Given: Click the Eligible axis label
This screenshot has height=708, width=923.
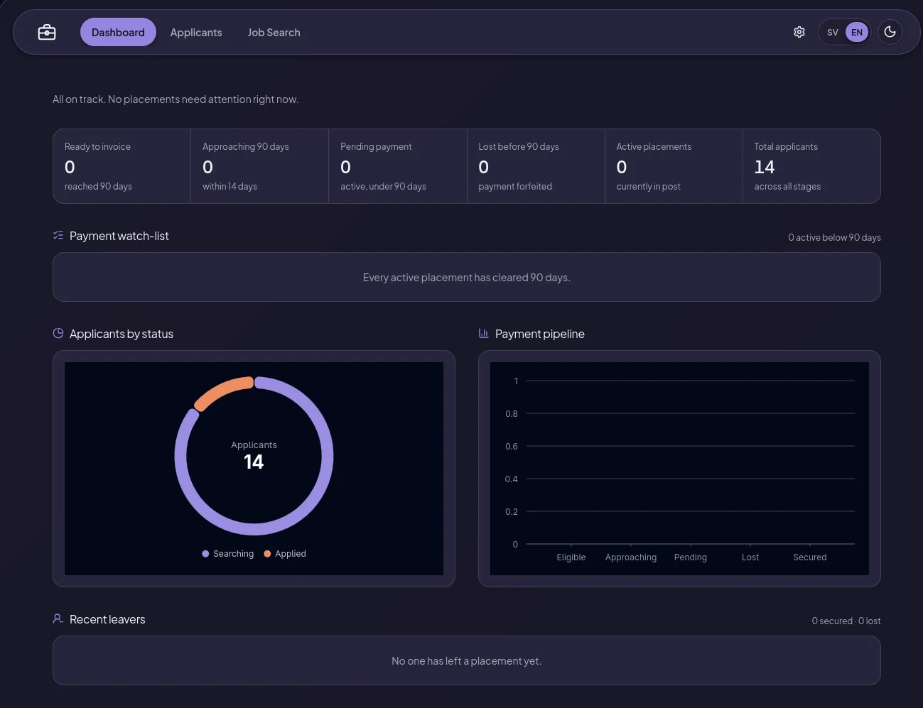Looking at the screenshot, I should click(x=571, y=557).
